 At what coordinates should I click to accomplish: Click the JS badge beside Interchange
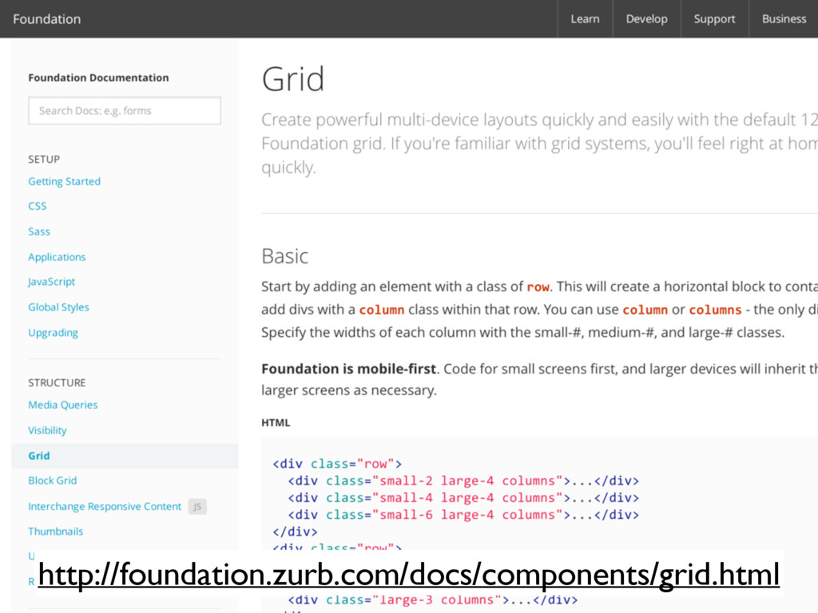point(197,507)
